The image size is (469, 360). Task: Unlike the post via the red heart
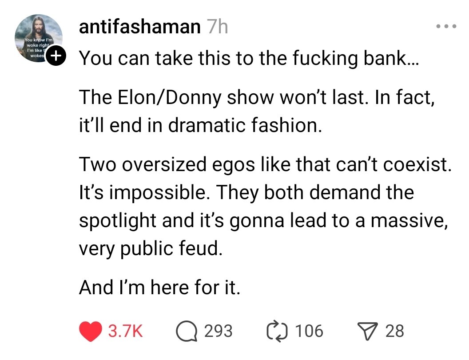(90, 331)
